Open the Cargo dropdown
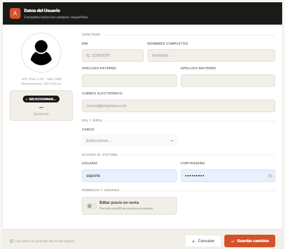 tap(129, 141)
